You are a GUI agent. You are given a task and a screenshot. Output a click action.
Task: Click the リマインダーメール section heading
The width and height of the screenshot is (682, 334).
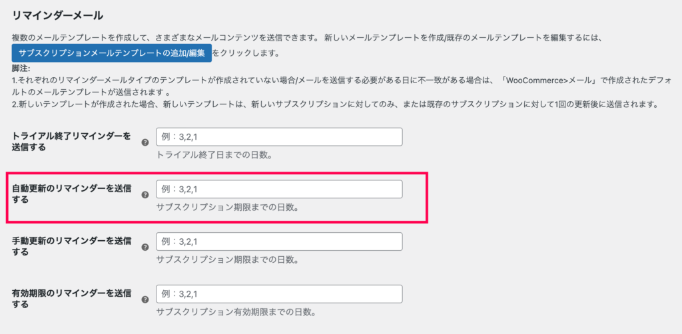click(57, 17)
